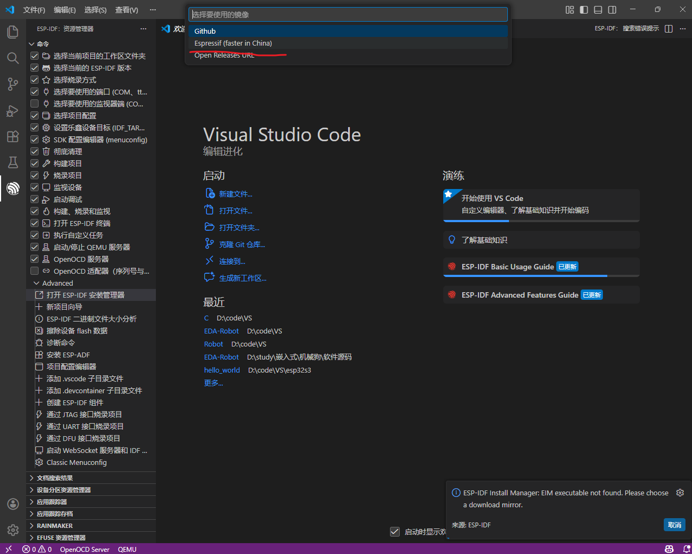Click the 更多... recent link

213,383
